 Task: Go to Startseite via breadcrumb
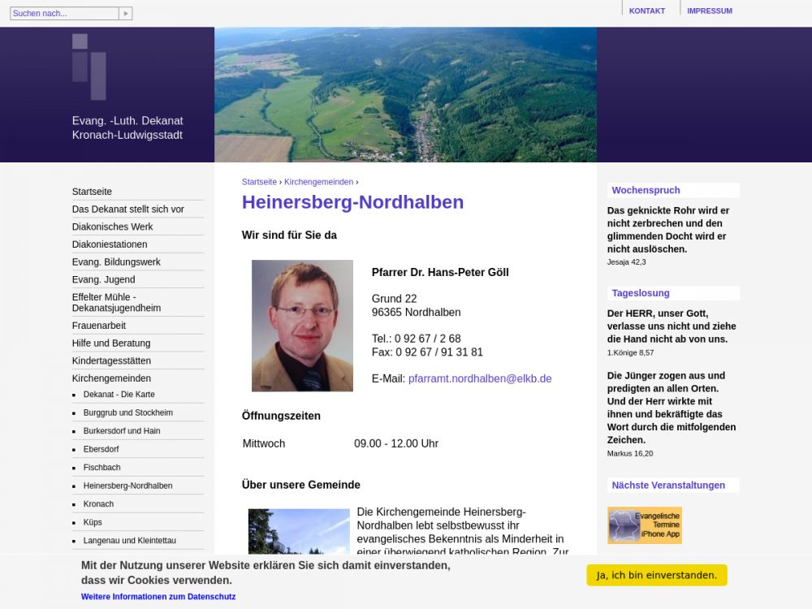tap(259, 182)
